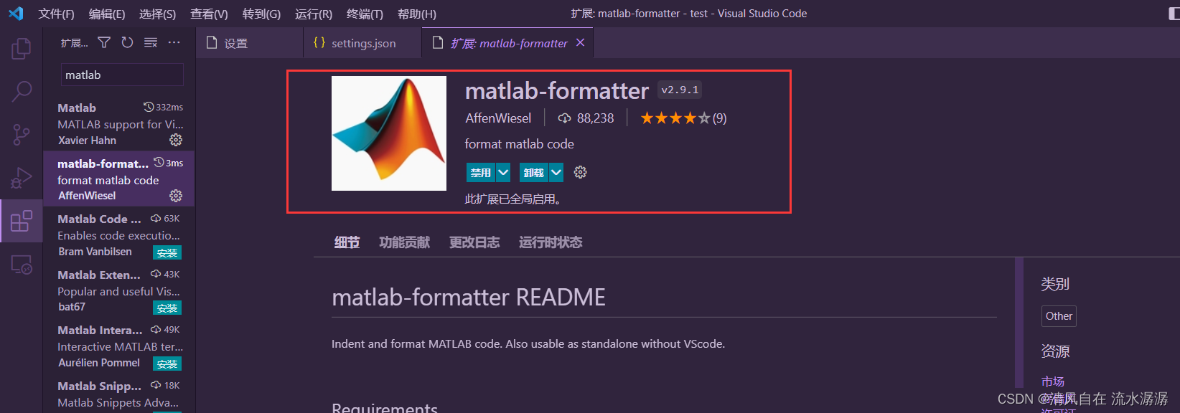Open the Source Control view
The image size is (1180, 413).
click(22, 134)
